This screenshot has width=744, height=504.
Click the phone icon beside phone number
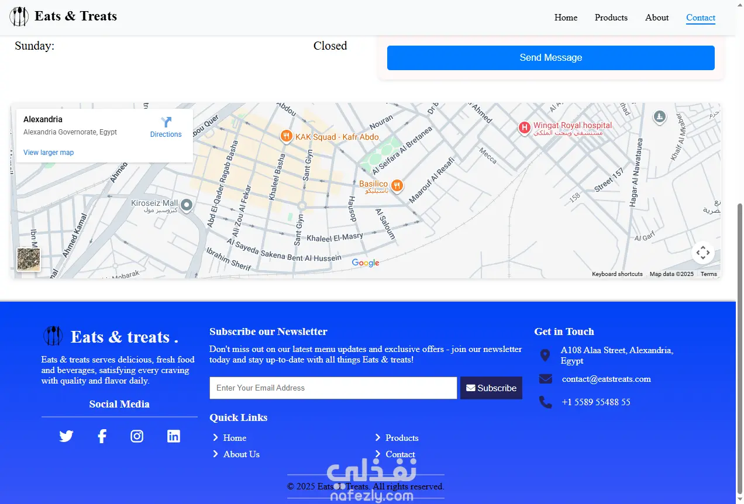click(545, 402)
